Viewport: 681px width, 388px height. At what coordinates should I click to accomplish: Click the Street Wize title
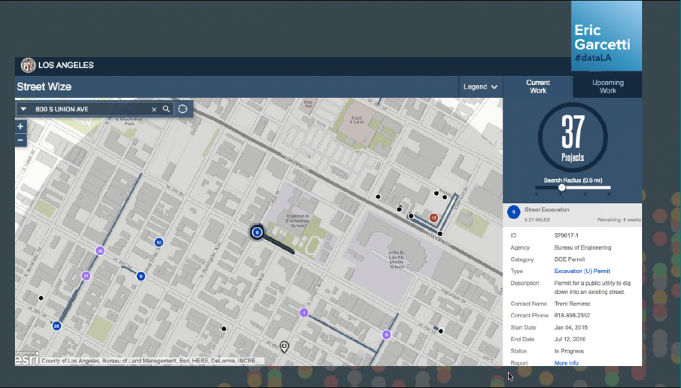[44, 86]
